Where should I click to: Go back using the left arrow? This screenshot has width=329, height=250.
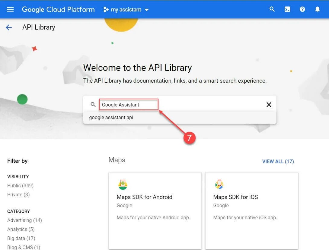tap(9, 27)
